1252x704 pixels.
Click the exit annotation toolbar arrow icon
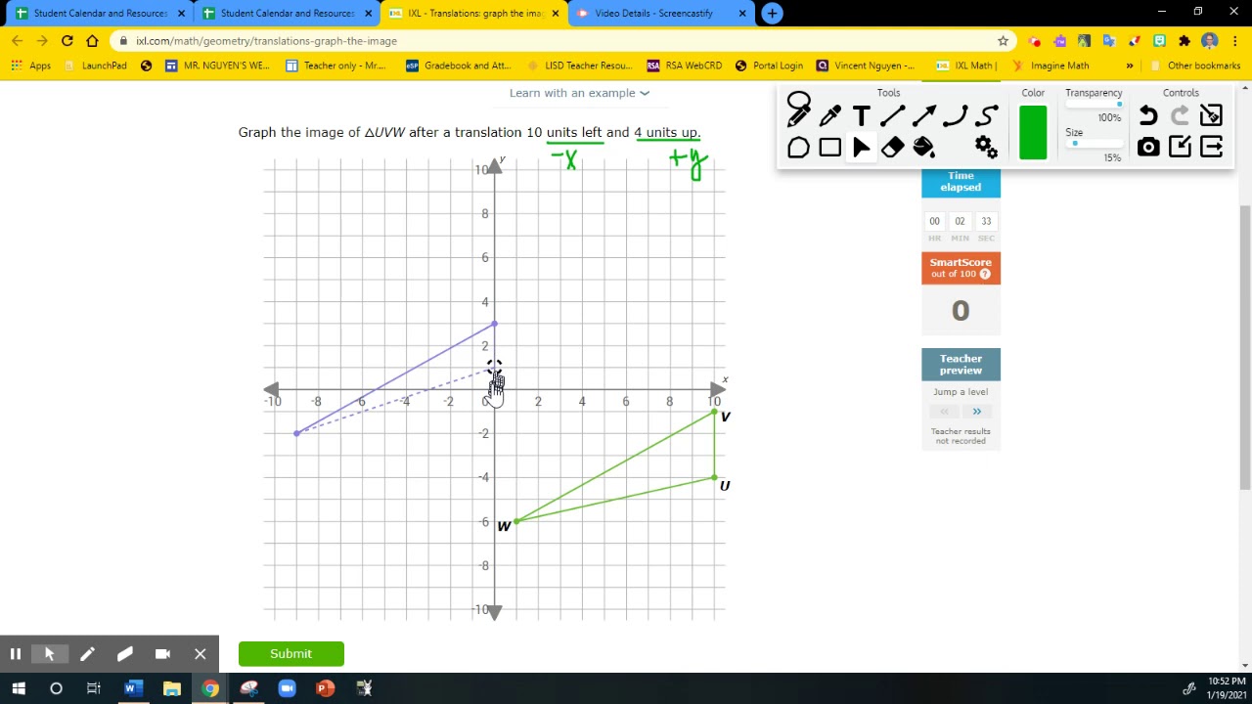pyautogui.click(x=1211, y=148)
